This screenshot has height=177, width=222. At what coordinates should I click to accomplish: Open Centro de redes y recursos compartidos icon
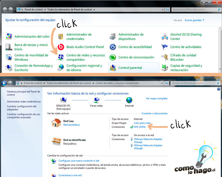61,57
